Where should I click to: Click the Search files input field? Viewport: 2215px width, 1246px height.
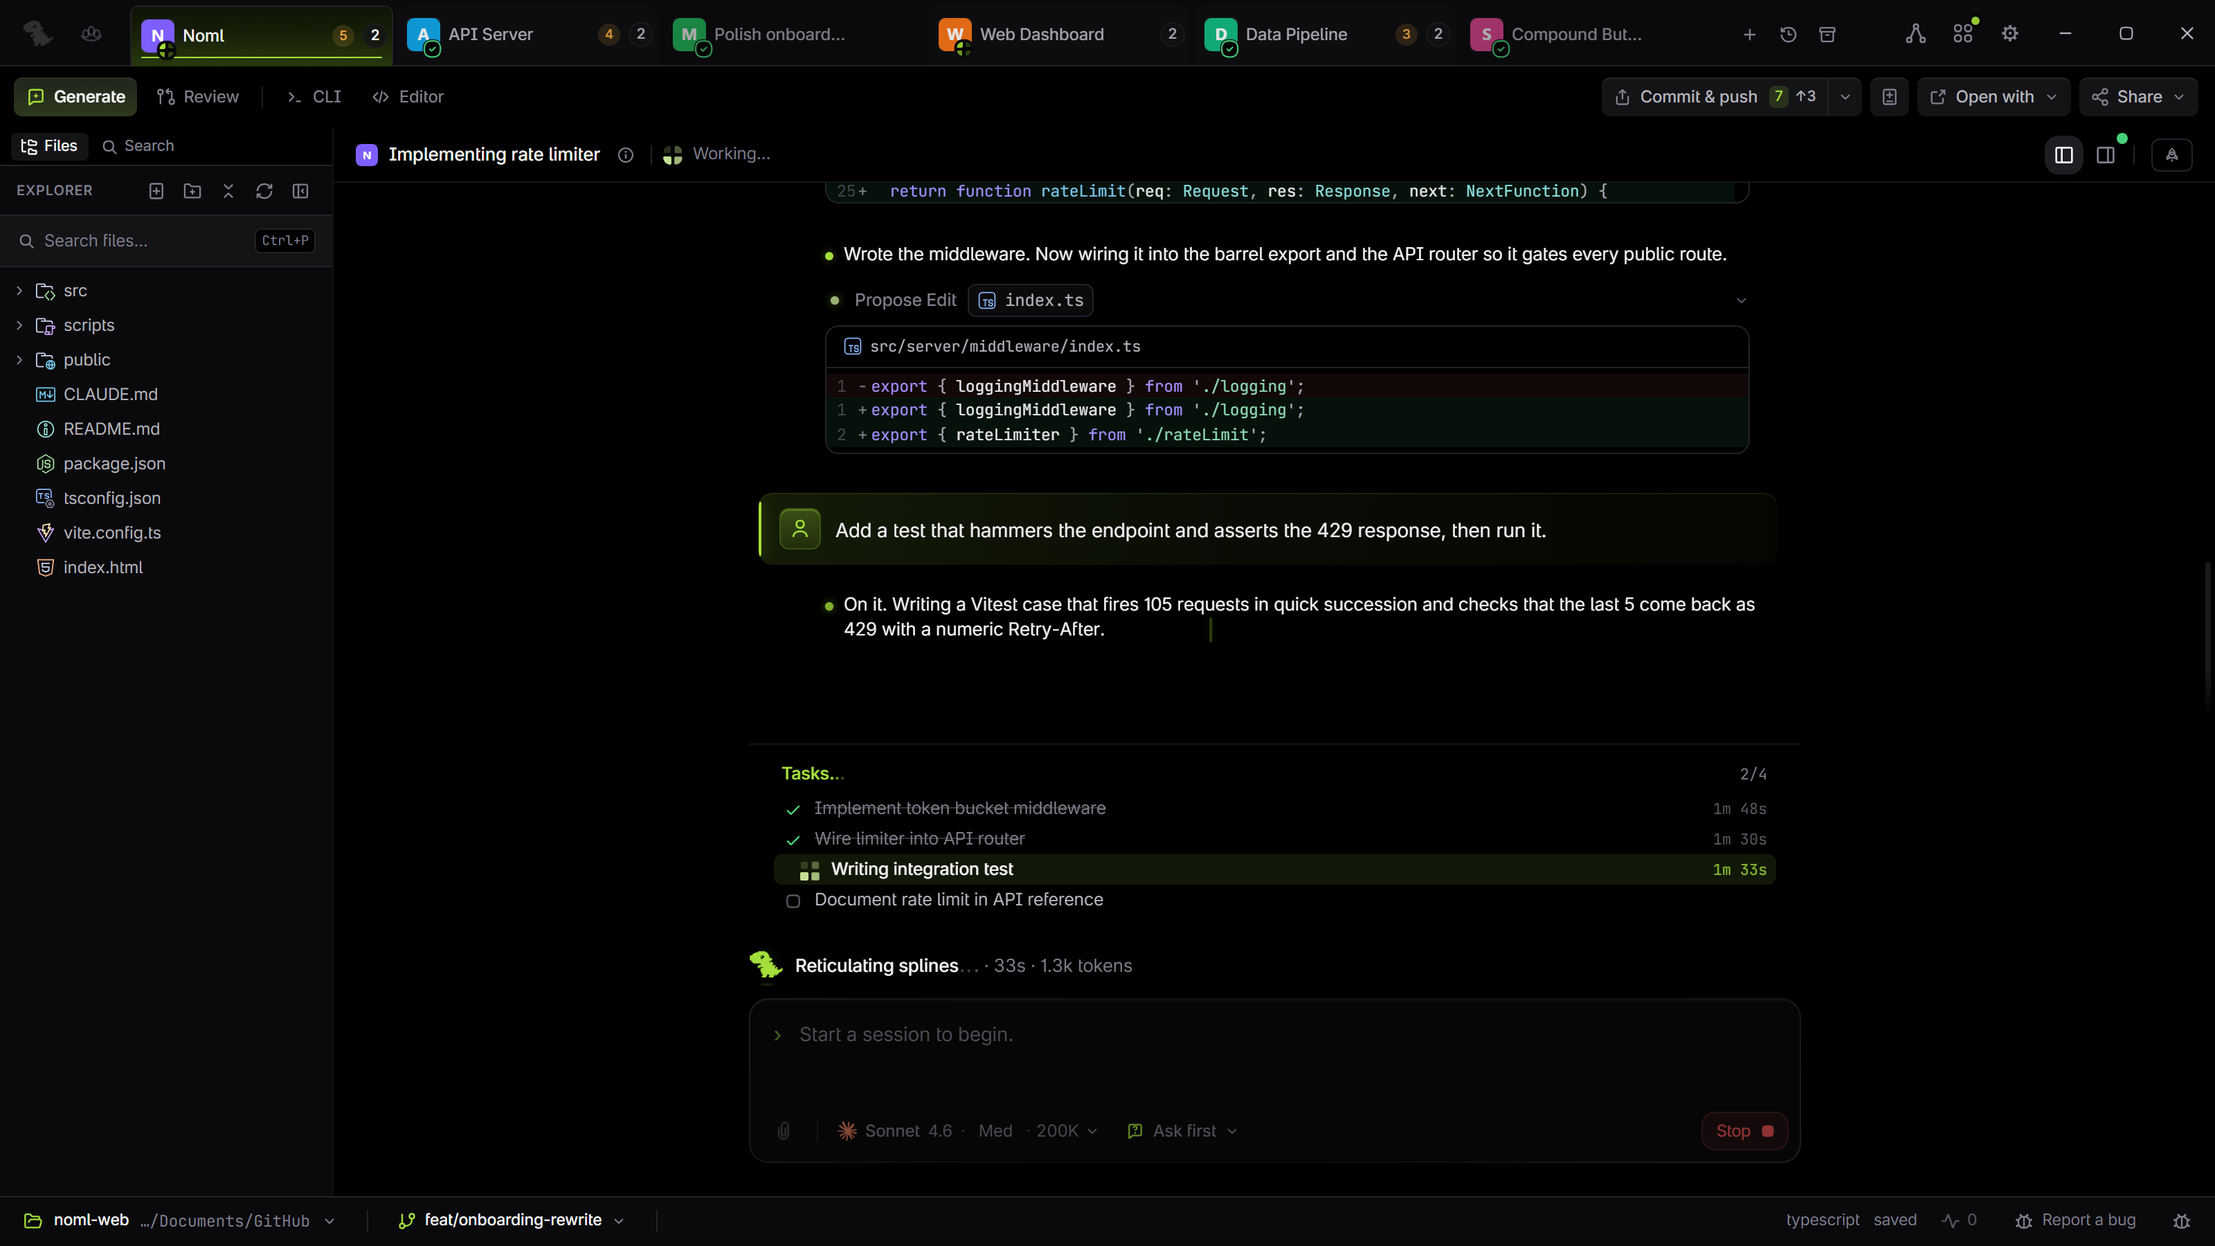pos(166,241)
